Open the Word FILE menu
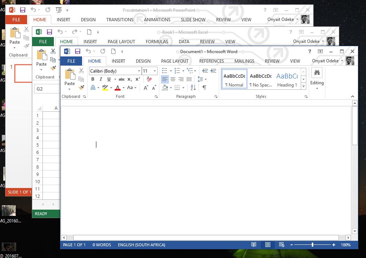The image size is (366, 258). coord(71,61)
